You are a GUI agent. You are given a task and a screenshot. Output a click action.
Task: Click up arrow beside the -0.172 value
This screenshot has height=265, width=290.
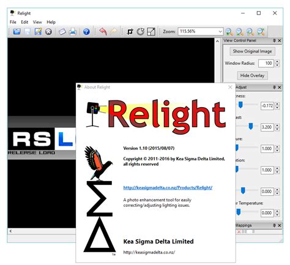point(277,104)
